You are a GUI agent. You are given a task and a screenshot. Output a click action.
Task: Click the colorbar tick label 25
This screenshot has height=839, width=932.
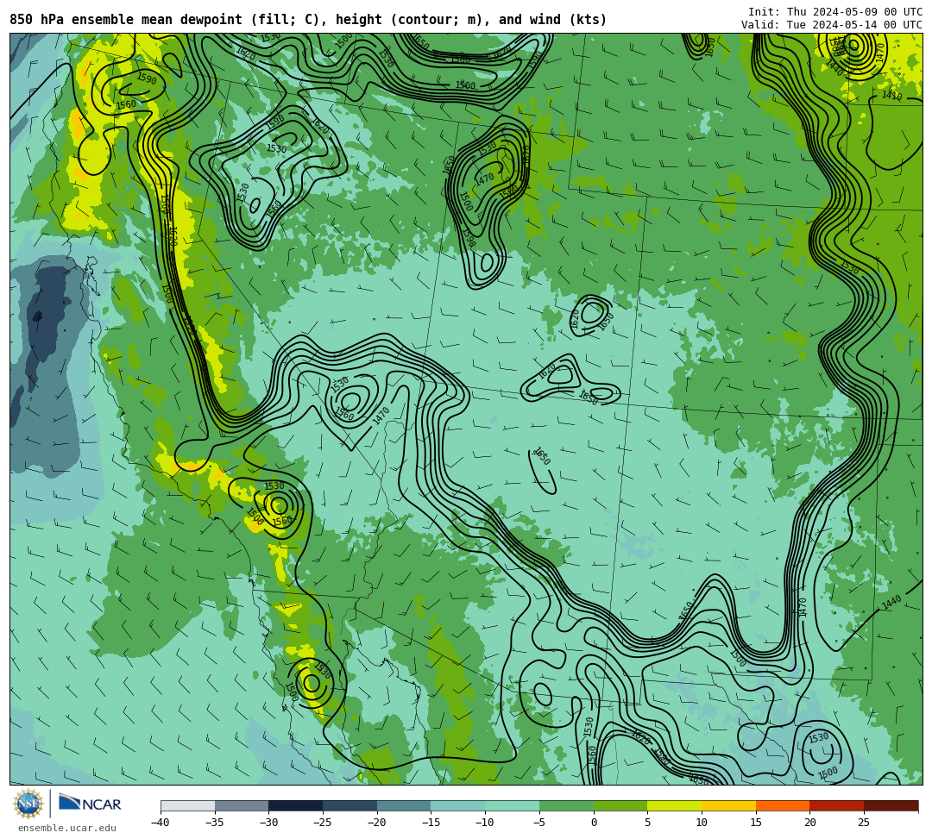[864, 823]
